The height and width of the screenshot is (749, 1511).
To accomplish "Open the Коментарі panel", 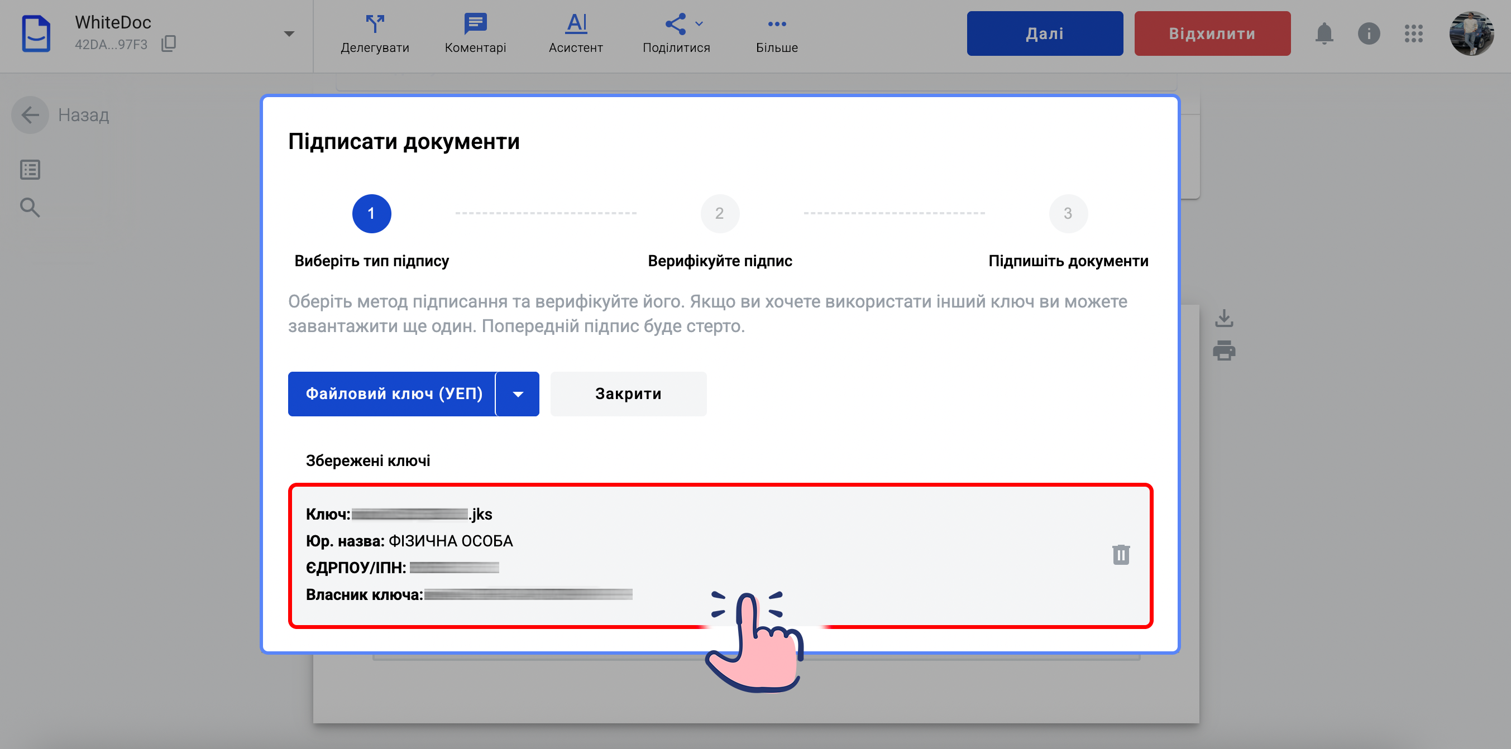I will [475, 33].
